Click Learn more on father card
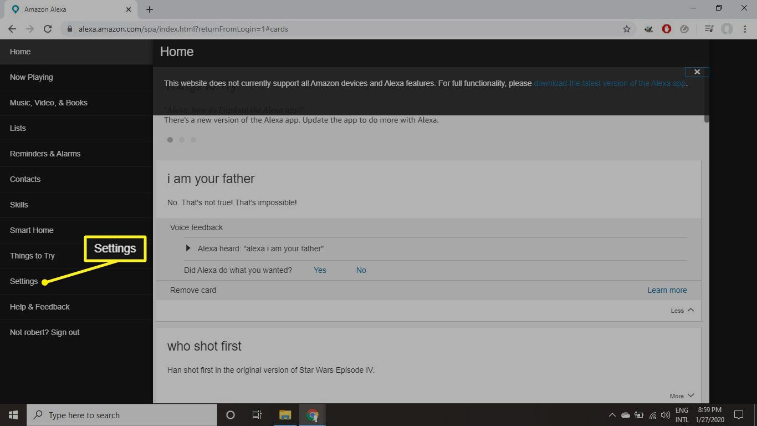Viewport: 757px width, 426px height. pyautogui.click(x=667, y=290)
